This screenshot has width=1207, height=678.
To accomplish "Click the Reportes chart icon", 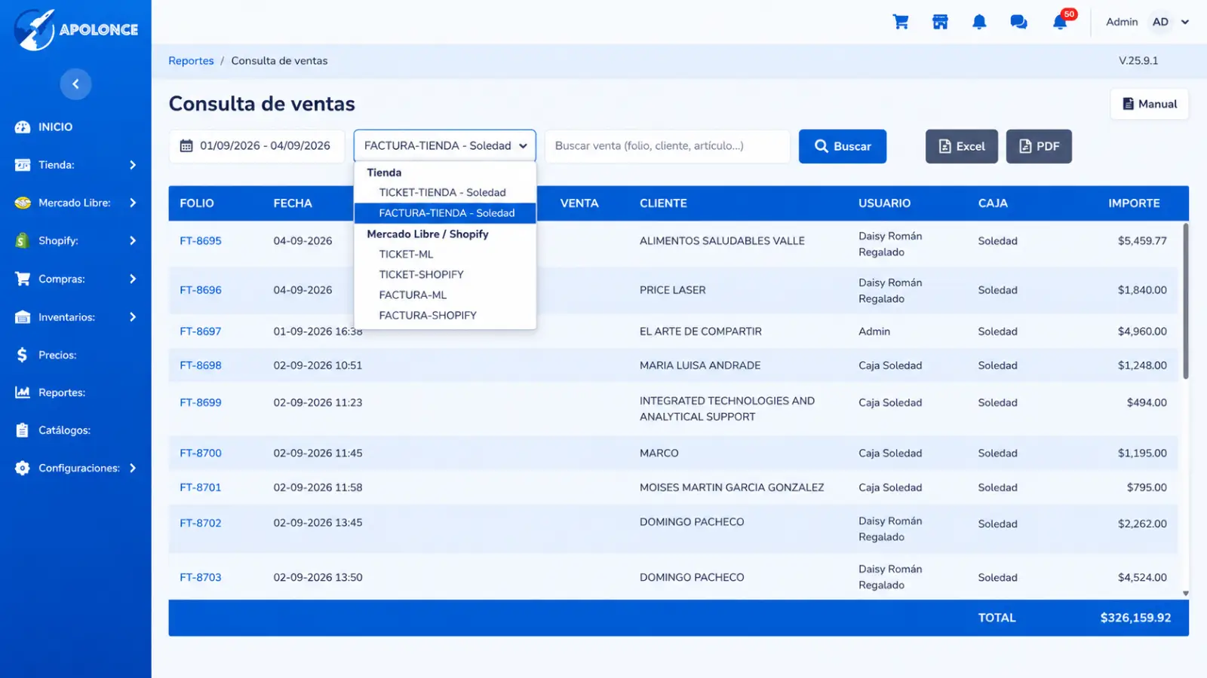I will click(x=23, y=392).
